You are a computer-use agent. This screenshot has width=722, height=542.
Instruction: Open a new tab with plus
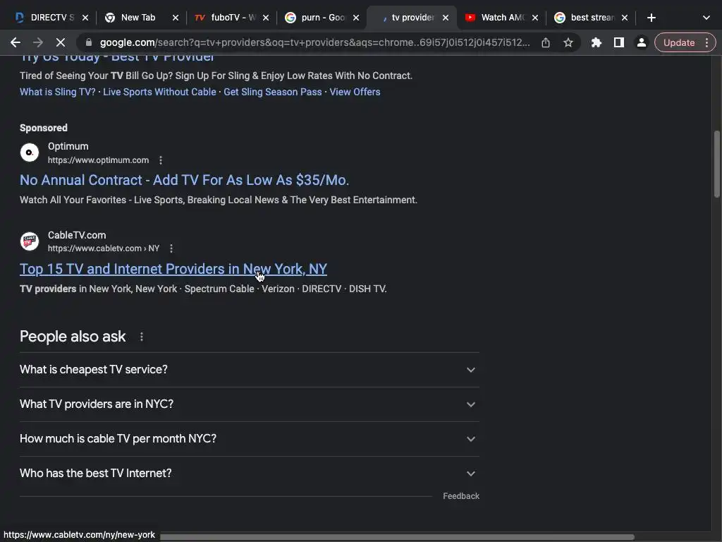[651, 18]
